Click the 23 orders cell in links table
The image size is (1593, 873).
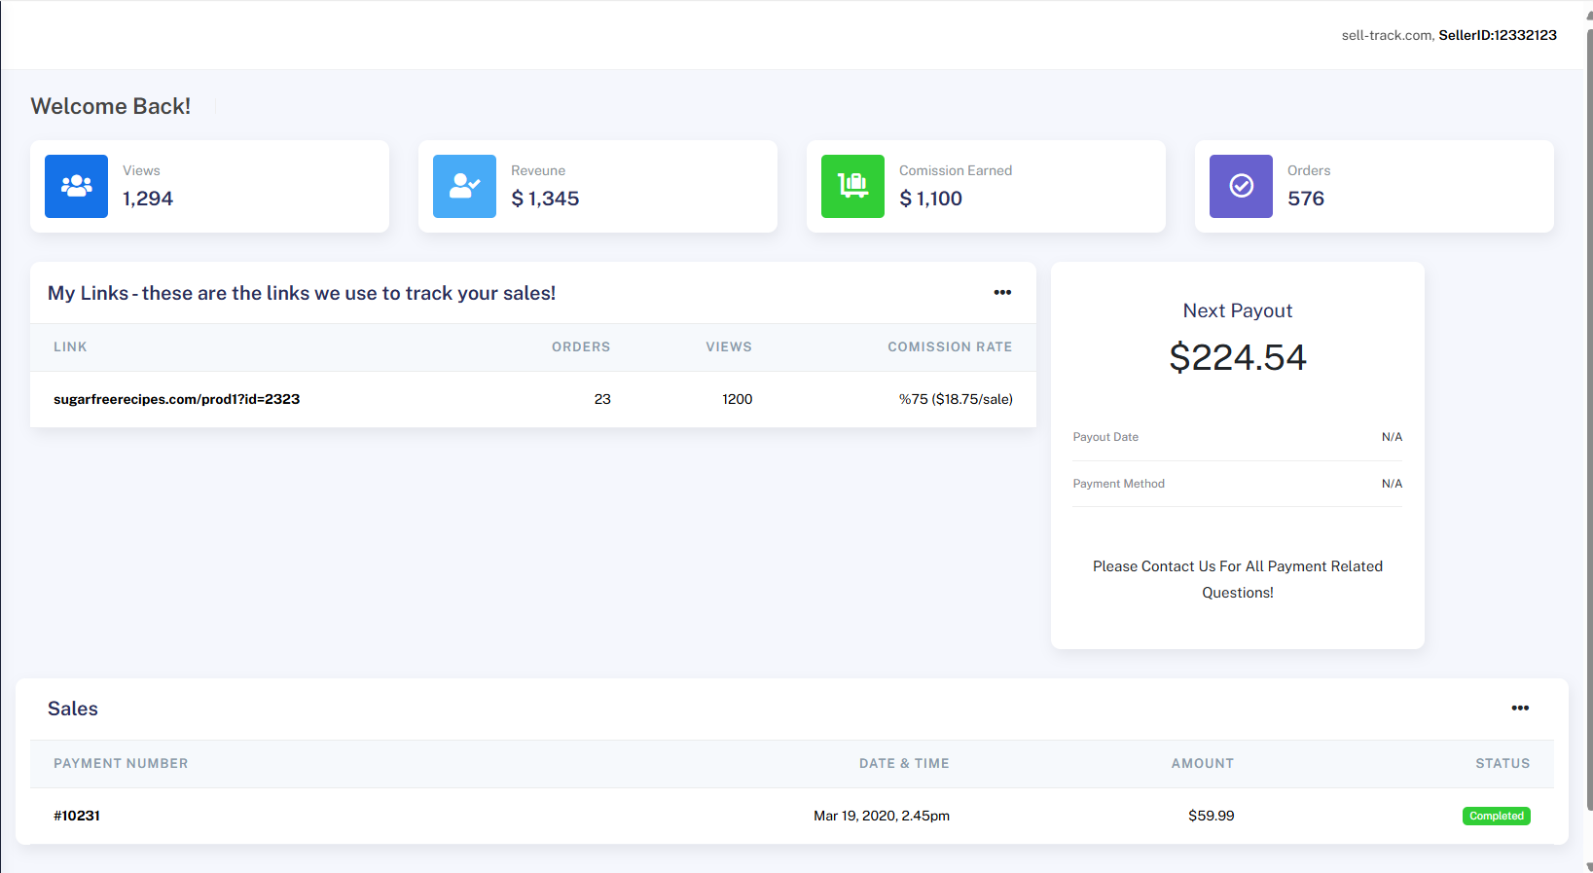click(602, 399)
